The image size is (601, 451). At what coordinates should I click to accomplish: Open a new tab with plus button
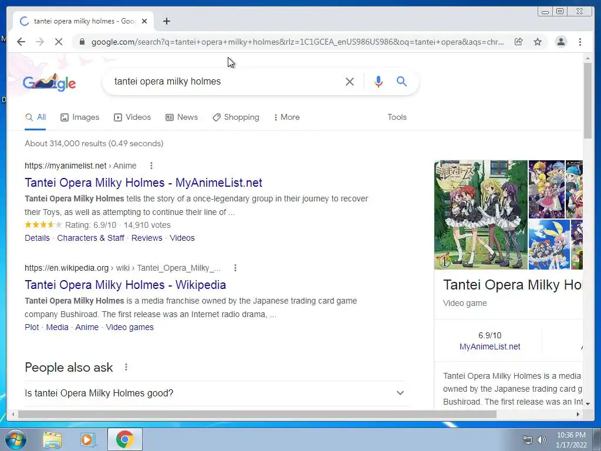pyautogui.click(x=166, y=21)
